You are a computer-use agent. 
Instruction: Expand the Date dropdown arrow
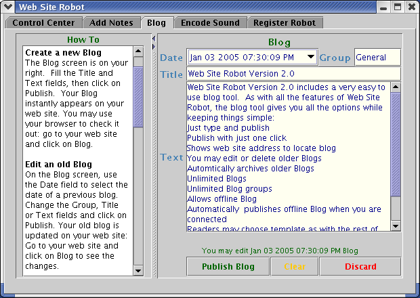[311, 57]
